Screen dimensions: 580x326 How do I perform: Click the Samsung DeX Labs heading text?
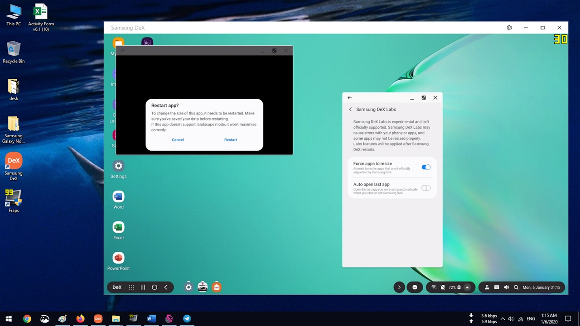click(x=376, y=109)
